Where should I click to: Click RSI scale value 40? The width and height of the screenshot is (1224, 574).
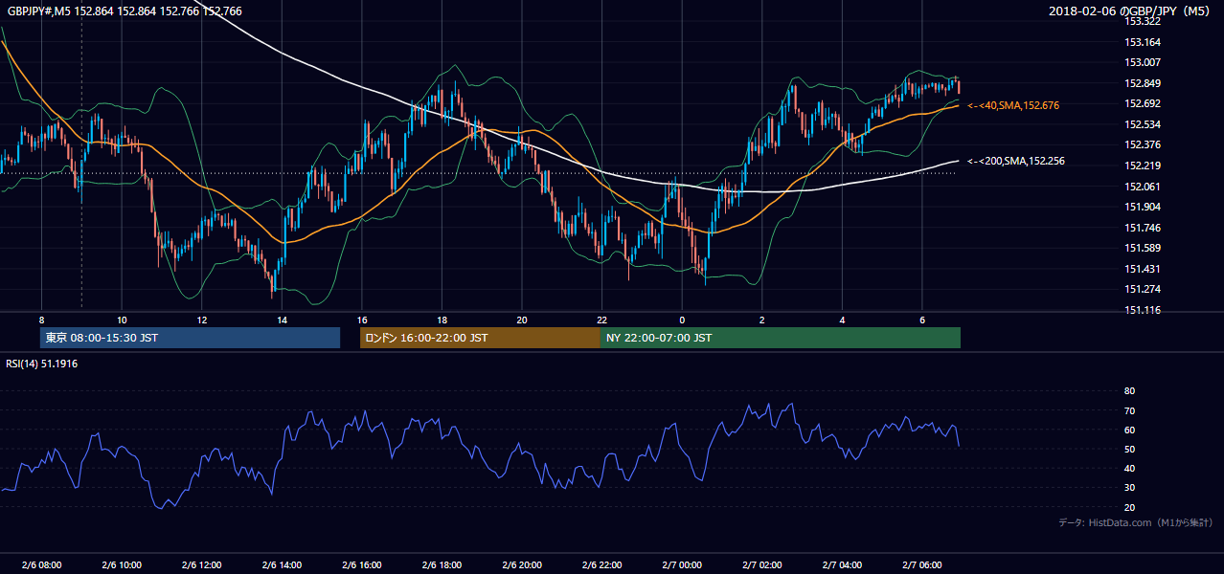pos(1130,468)
